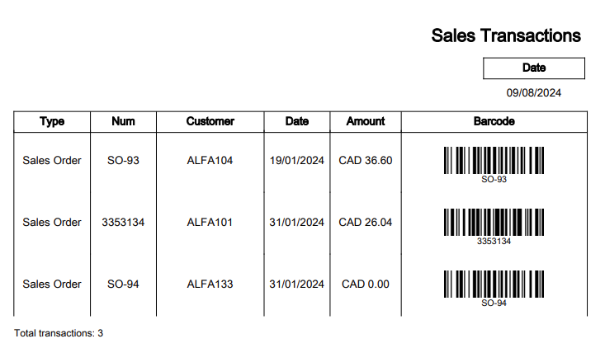This screenshot has width=605, height=348.
Task: Select the amount CAD 36.60
Action: [366, 160]
